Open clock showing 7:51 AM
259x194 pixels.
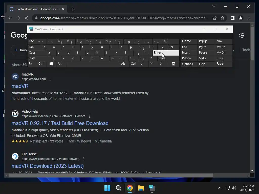point(247,188)
